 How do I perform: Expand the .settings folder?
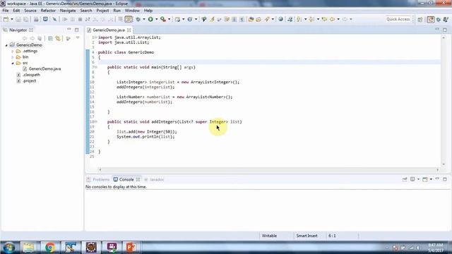coord(13,52)
